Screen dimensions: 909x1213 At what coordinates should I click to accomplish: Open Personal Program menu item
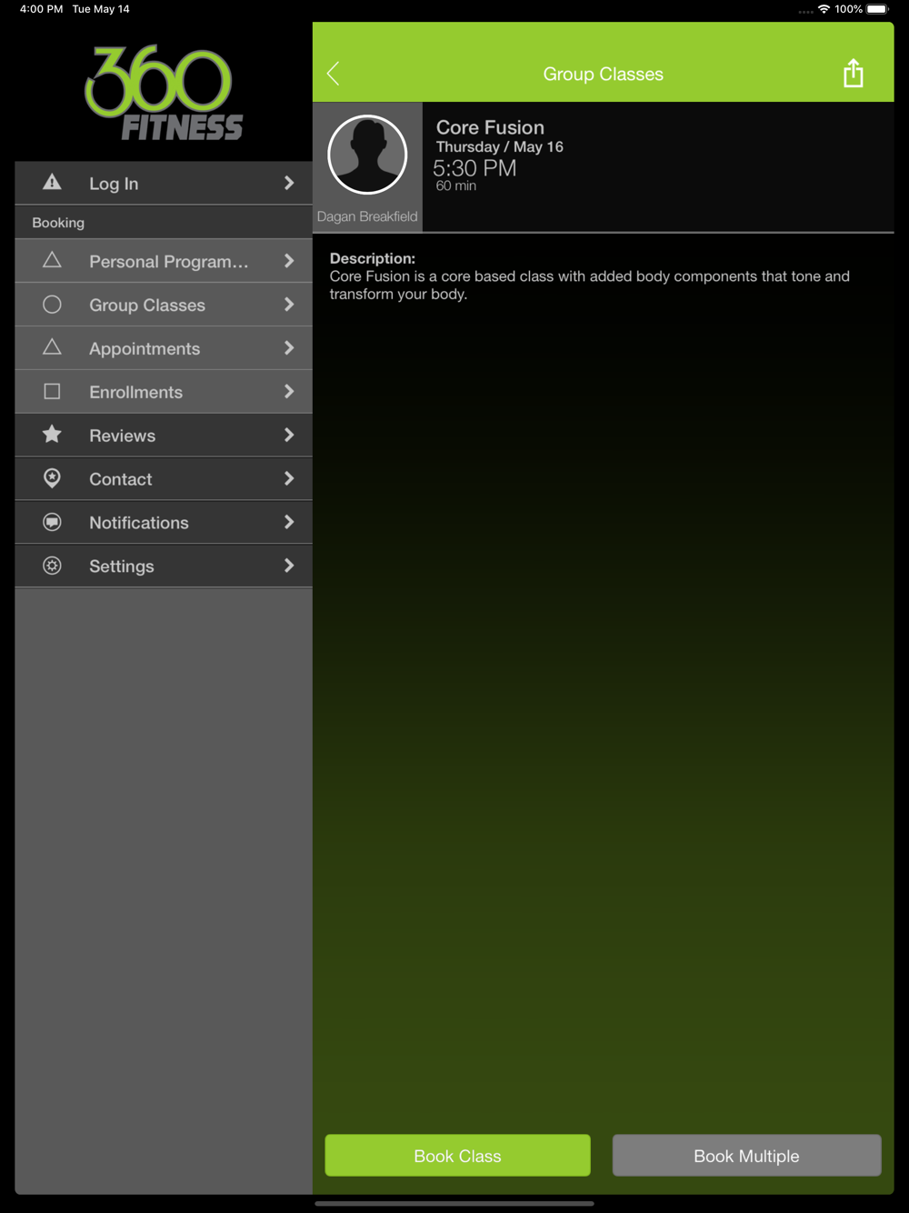(164, 261)
